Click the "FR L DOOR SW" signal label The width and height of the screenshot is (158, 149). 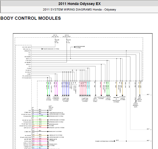pos(27,76)
